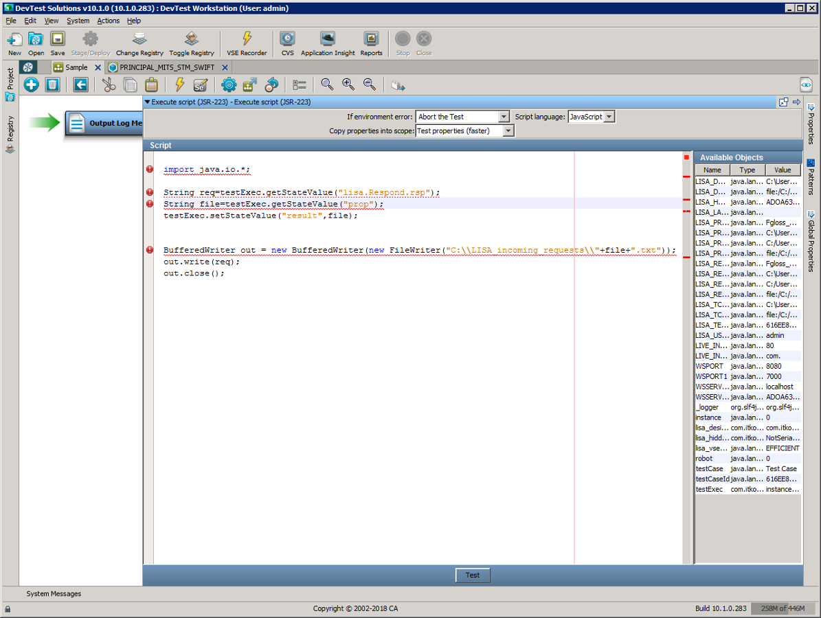Open the Reports icon
Screen dimensions: 821x618
[x=371, y=43]
